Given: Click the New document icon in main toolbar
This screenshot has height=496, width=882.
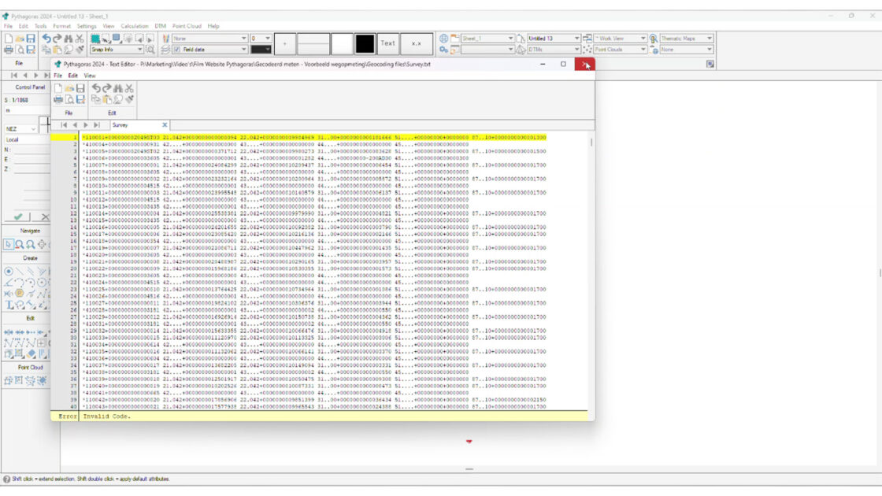Looking at the screenshot, I should tap(9, 39).
